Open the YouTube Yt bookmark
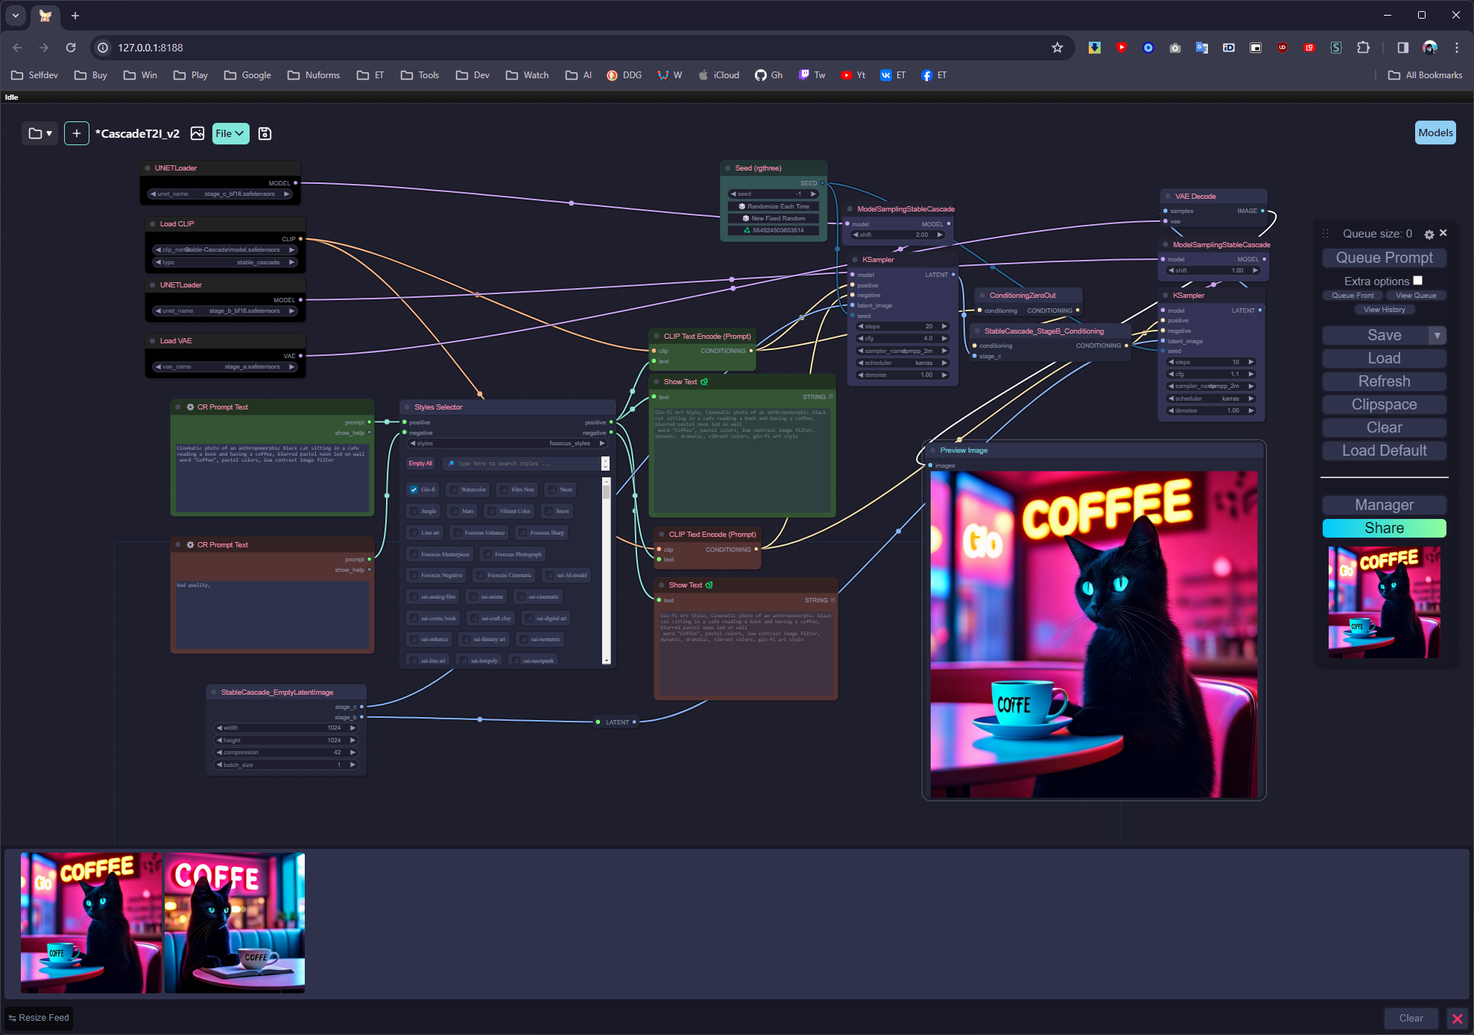 tap(853, 75)
